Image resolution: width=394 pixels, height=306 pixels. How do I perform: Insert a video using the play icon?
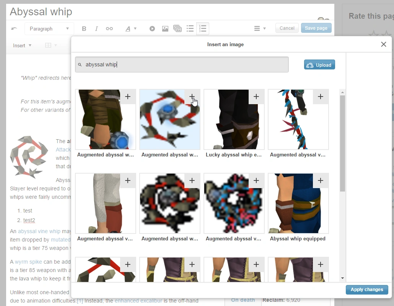(152, 29)
